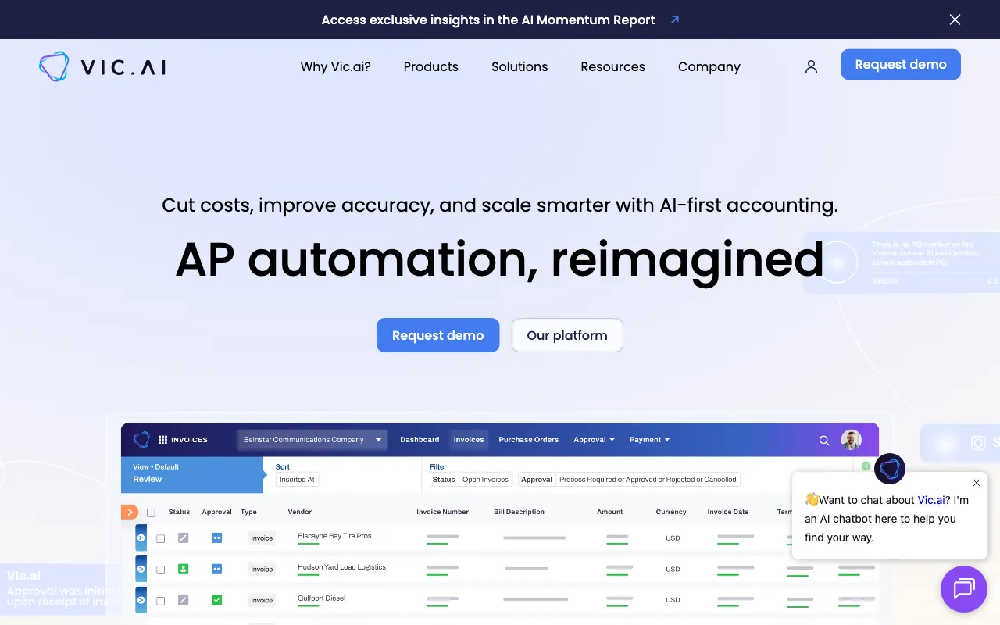Click the Hudson Yard Load Logistics vendor name

click(x=341, y=567)
